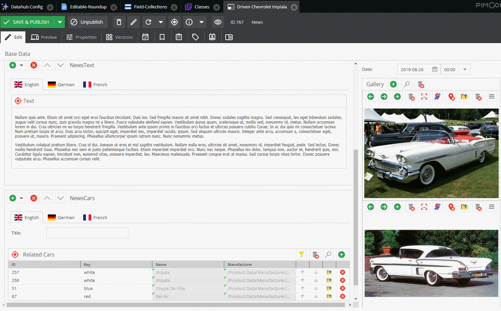
Task: Open the time dropdown showing 00:00
Action: click(465, 69)
